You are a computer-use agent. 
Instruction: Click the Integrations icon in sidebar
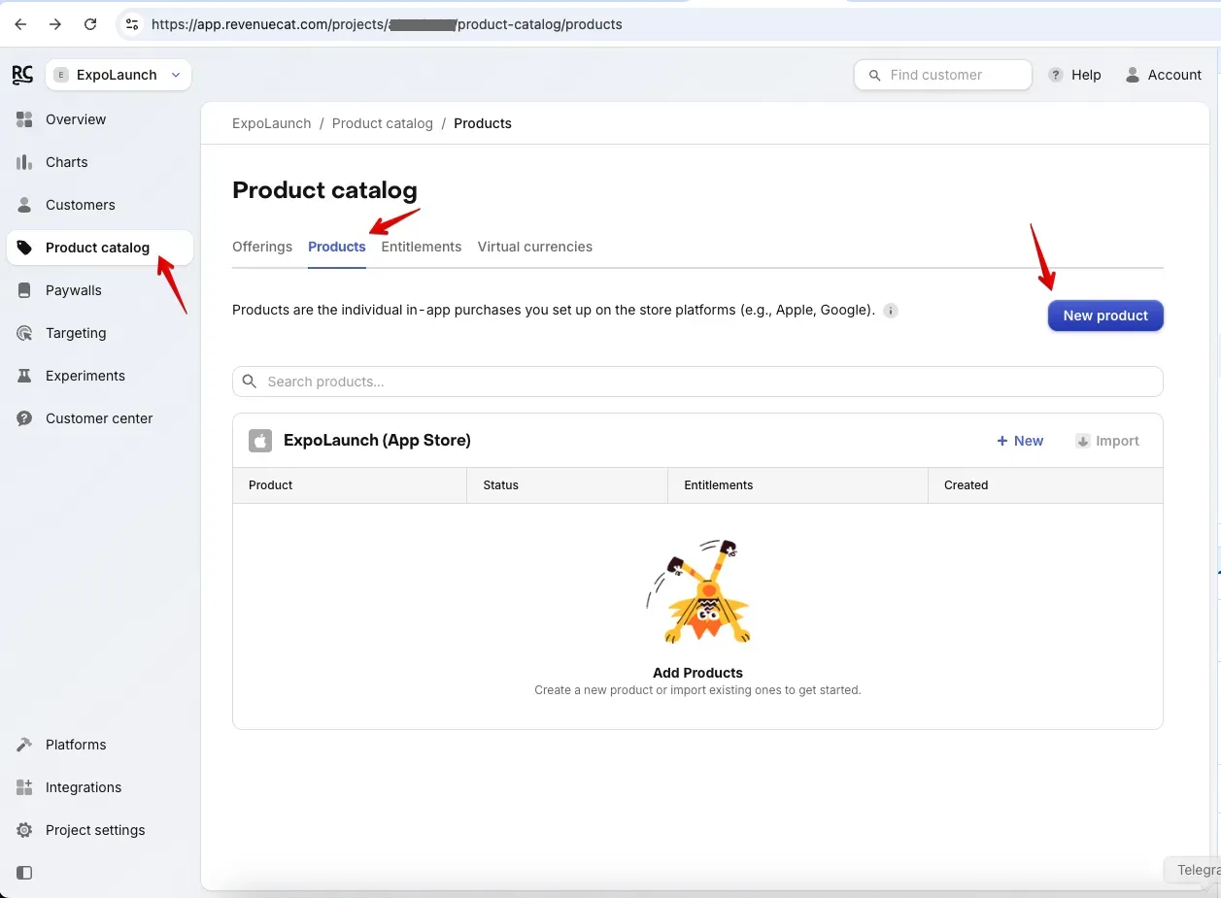coord(24,787)
